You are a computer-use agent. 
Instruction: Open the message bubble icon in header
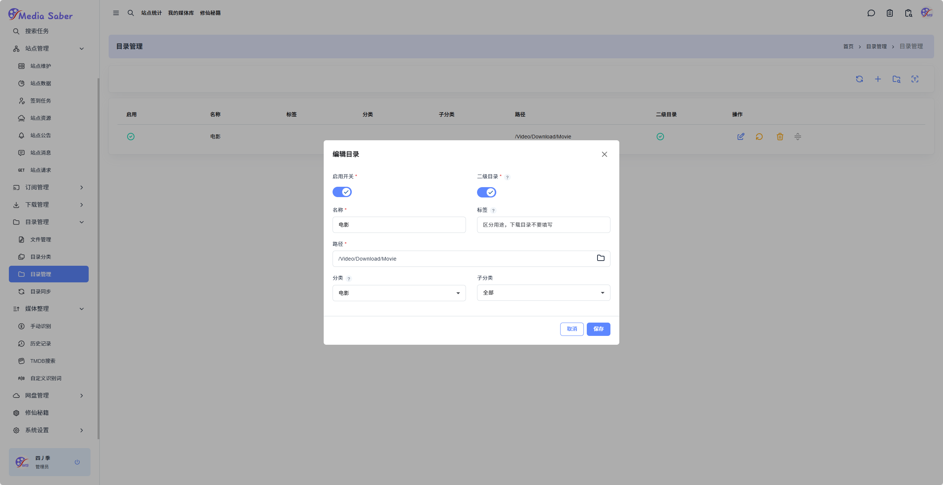pyautogui.click(x=871, y=13)
